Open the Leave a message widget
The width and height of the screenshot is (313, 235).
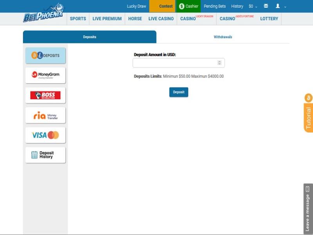coord(308,209)
